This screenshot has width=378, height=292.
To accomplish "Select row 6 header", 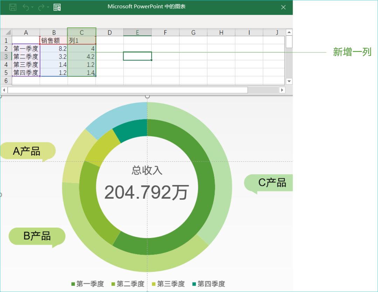I will pyautogui.click(x=6, y=81).
